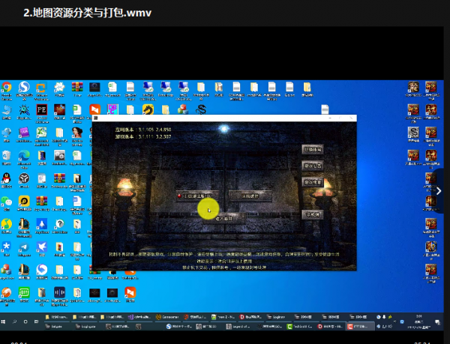Open the grey S icon on desktop's right side
The height and width of the screenshot is (344, 450).
(x=413, y=133)
